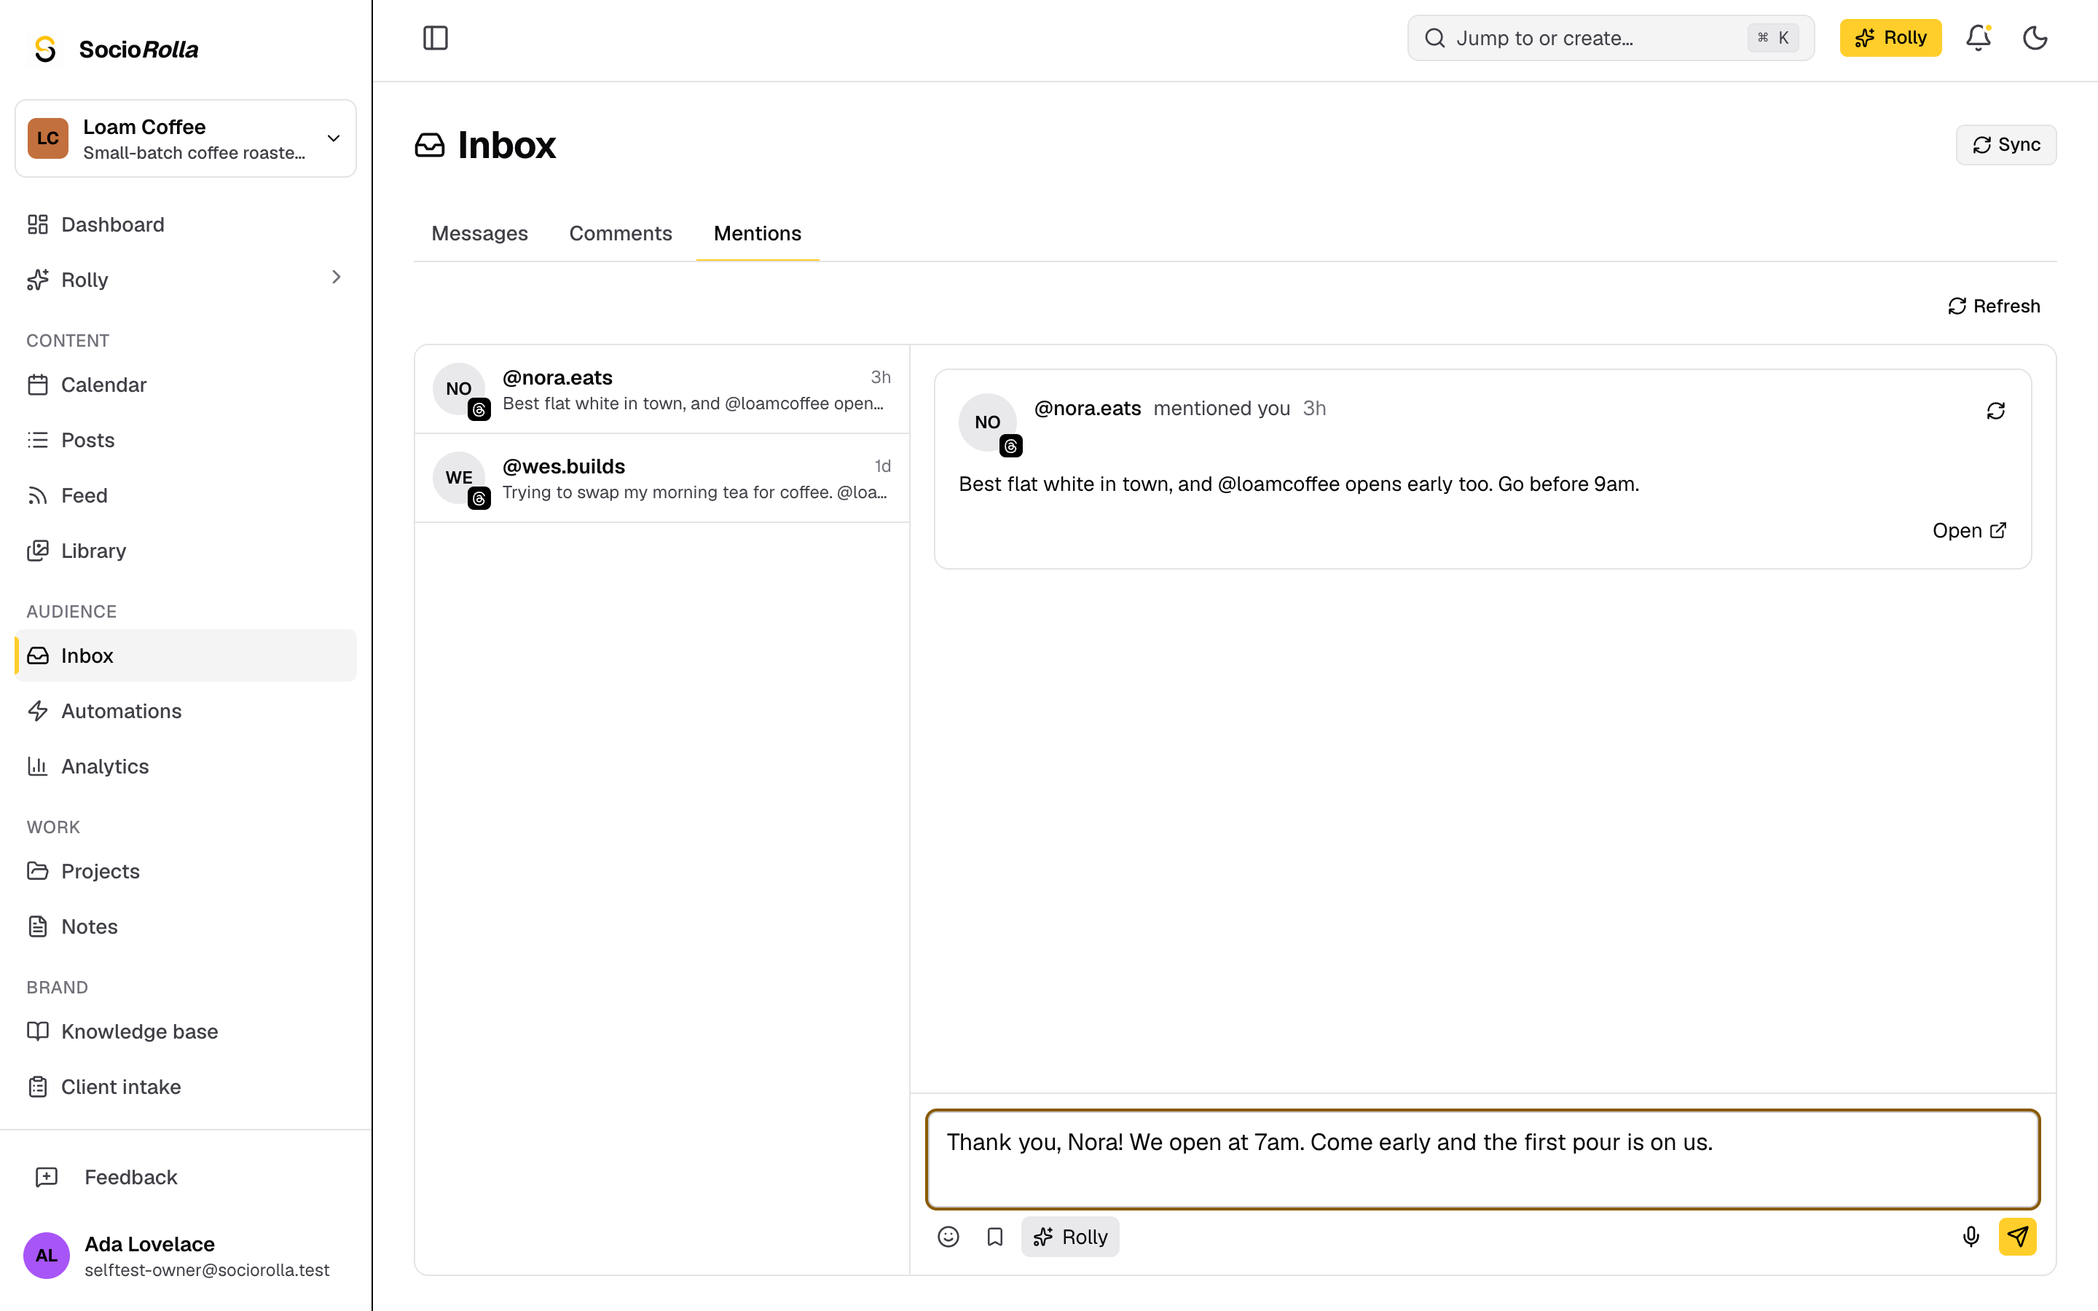2098x1311 pixels.
Task: Open the emoji picker
Action: click(948, 1237)
